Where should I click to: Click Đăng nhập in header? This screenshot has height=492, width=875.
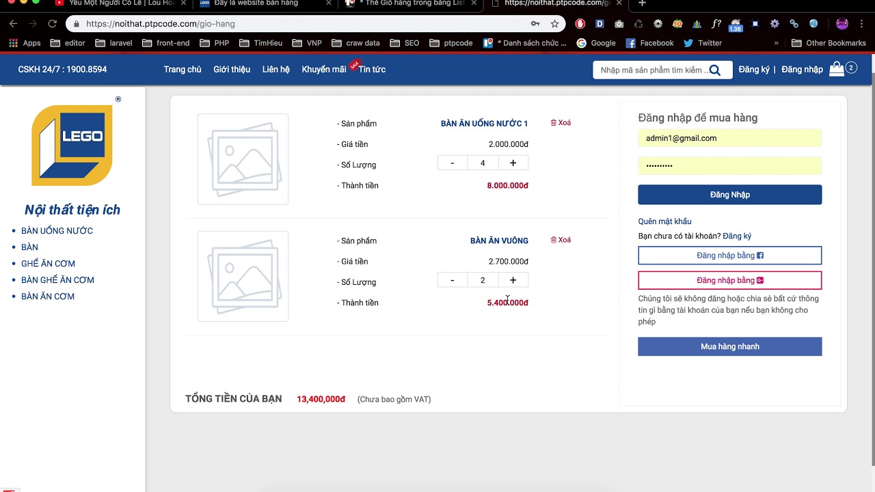[802, 70]
